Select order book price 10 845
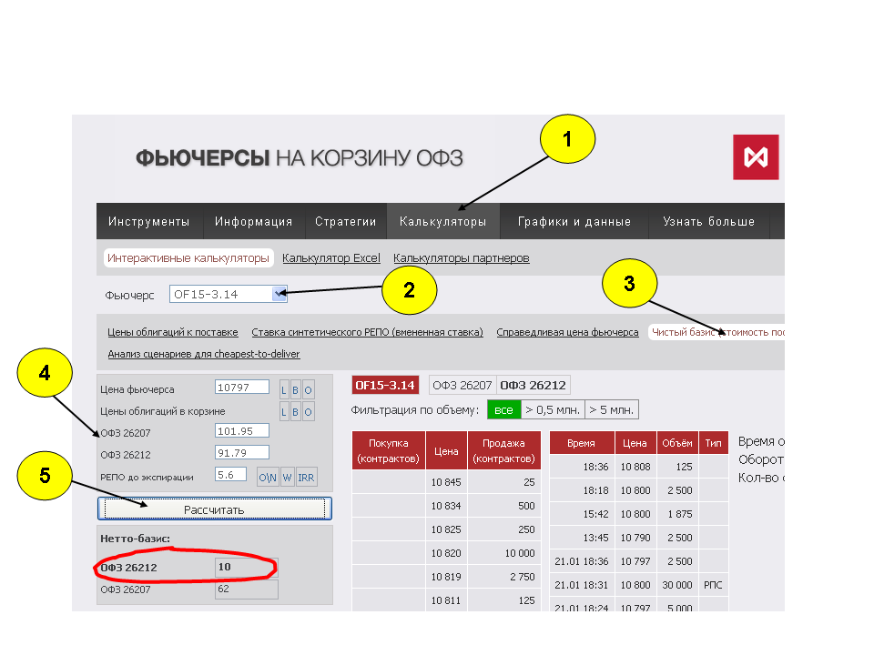This screenshot has width=874, height=655. [446, 482]
